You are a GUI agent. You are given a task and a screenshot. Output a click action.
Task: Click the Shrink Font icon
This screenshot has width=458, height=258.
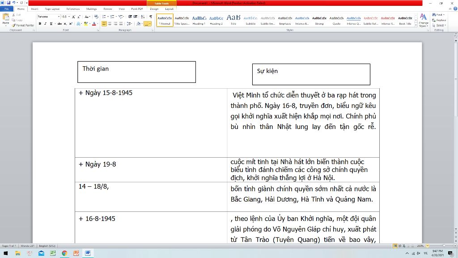[79, 17]
